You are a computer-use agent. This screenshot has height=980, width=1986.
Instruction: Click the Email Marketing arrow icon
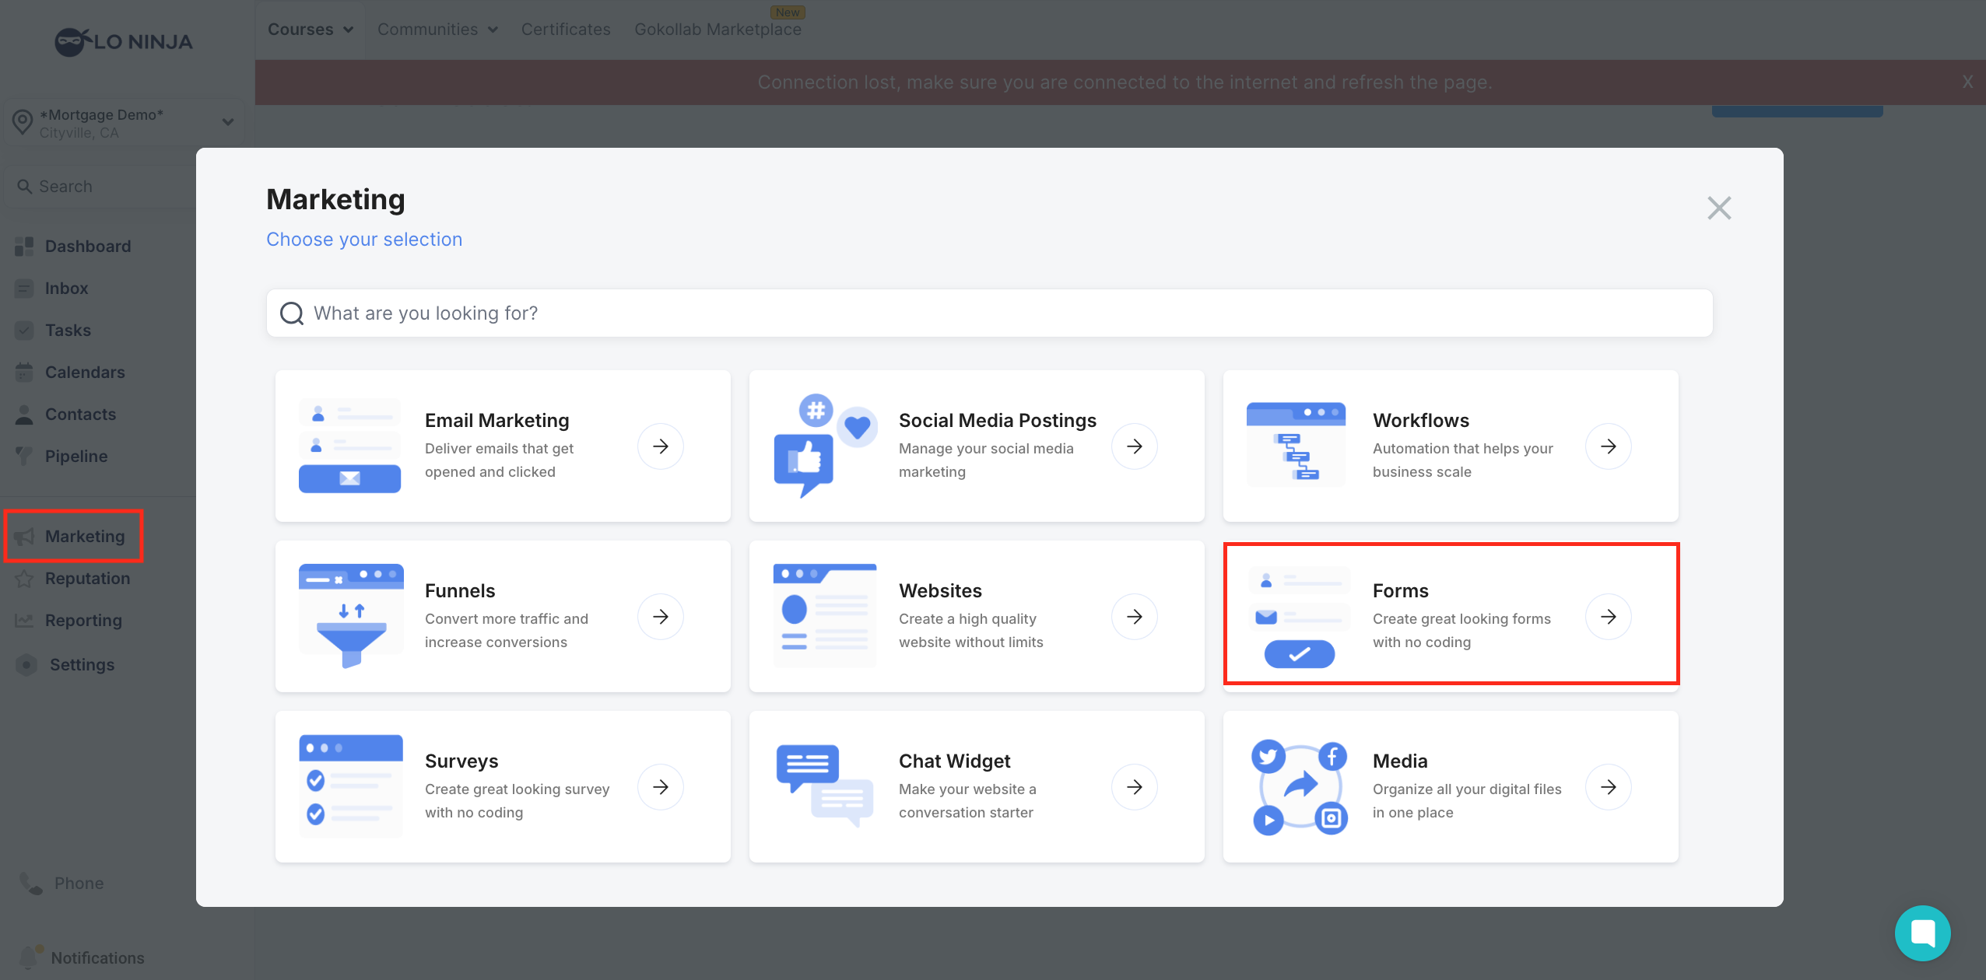click(660, 446)
